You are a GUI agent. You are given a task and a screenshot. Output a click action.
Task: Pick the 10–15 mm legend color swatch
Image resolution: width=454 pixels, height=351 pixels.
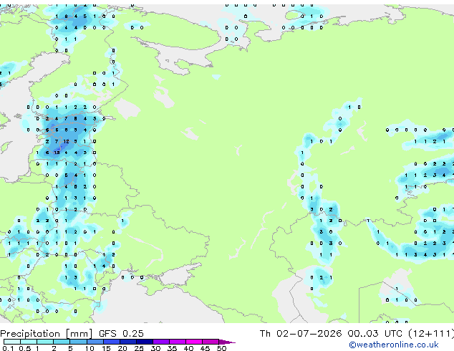tap(95, 342)
